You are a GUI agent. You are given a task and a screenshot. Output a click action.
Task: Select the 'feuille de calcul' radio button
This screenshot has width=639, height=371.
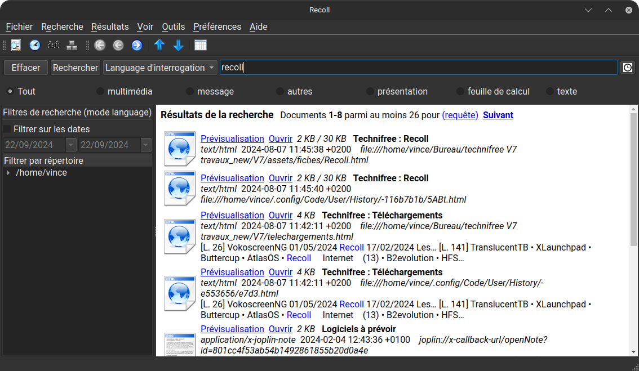[460, 91]
